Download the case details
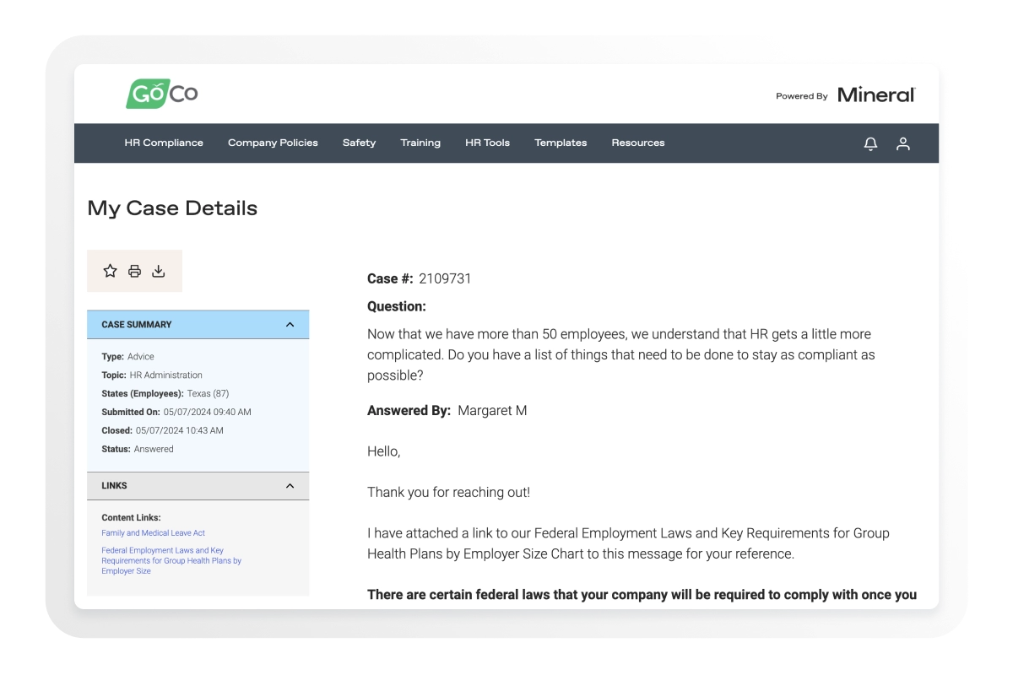This screenshot has width=1013, height=675. [158, 270]
